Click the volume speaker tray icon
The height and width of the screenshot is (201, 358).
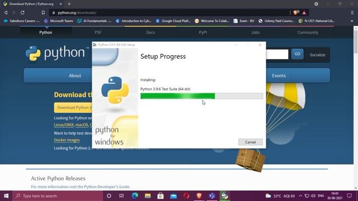point(313,196)
